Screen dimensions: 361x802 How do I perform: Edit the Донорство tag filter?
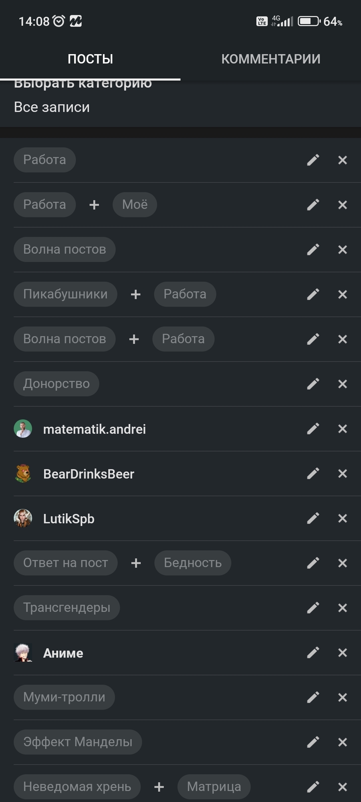313,384
